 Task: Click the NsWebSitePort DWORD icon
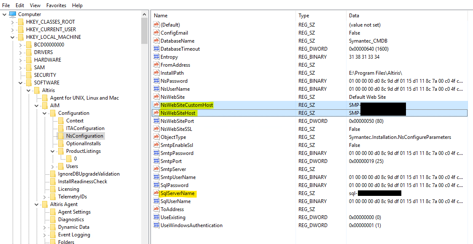156,121
